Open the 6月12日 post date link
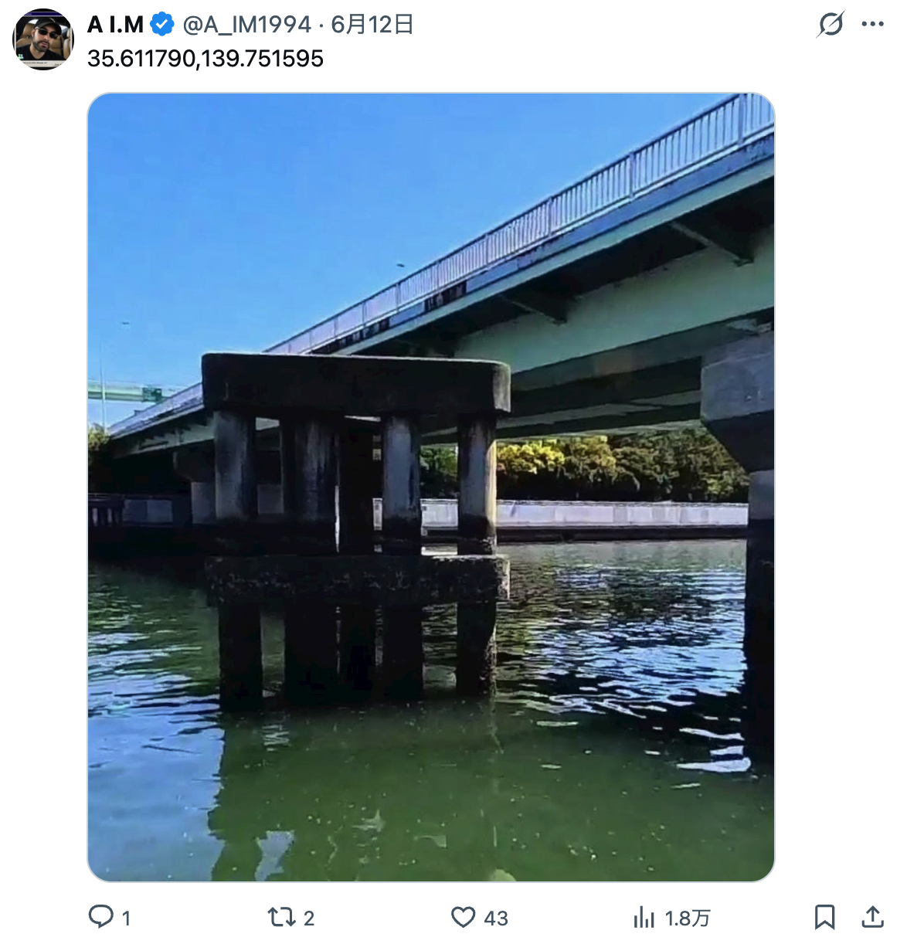 pos(372,25)
